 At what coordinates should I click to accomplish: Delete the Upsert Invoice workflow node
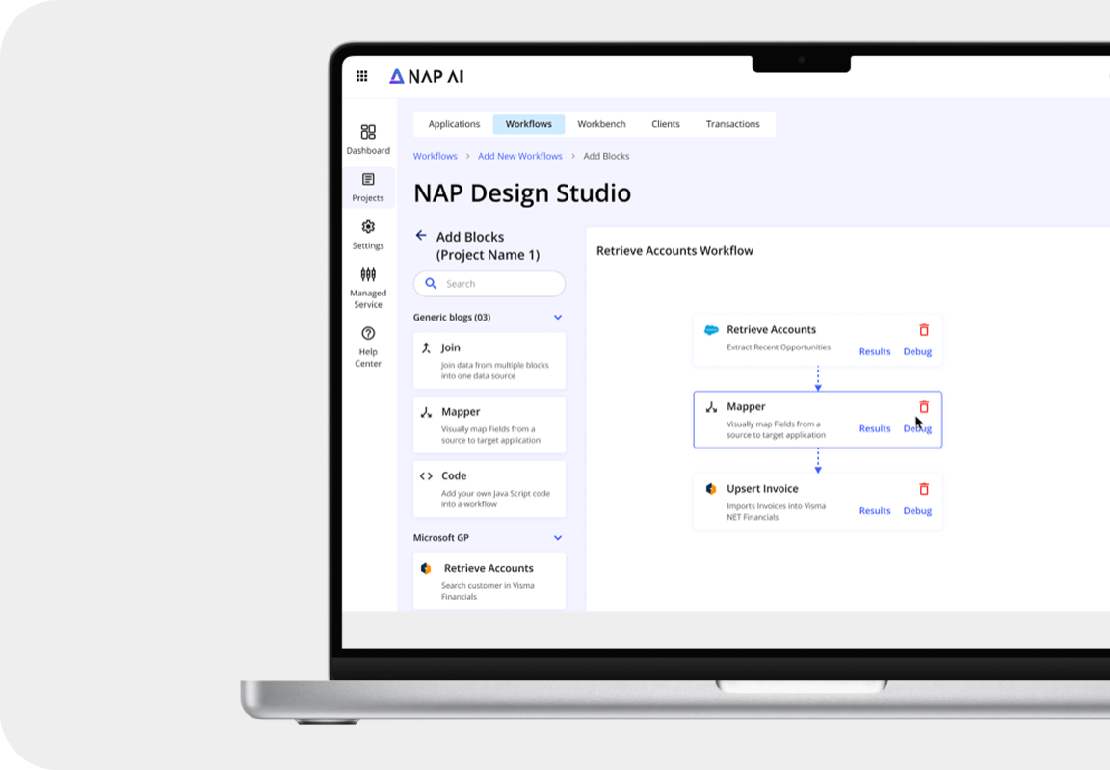point(924,489)
